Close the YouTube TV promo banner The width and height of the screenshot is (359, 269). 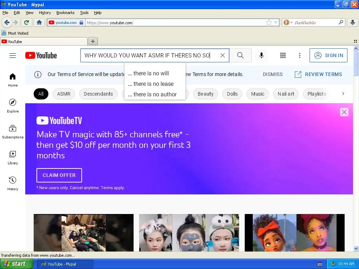pos(344,112)
